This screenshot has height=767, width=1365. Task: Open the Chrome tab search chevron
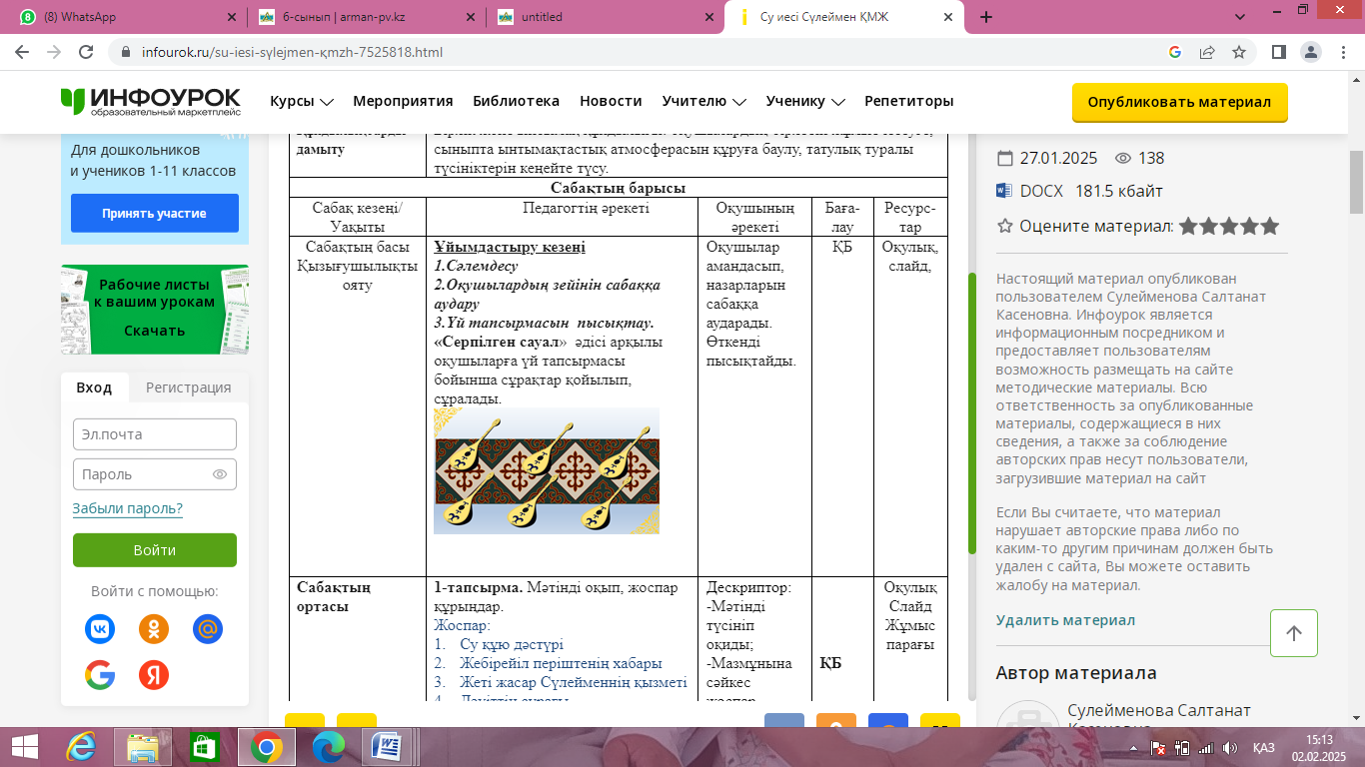click(1240, 16)
